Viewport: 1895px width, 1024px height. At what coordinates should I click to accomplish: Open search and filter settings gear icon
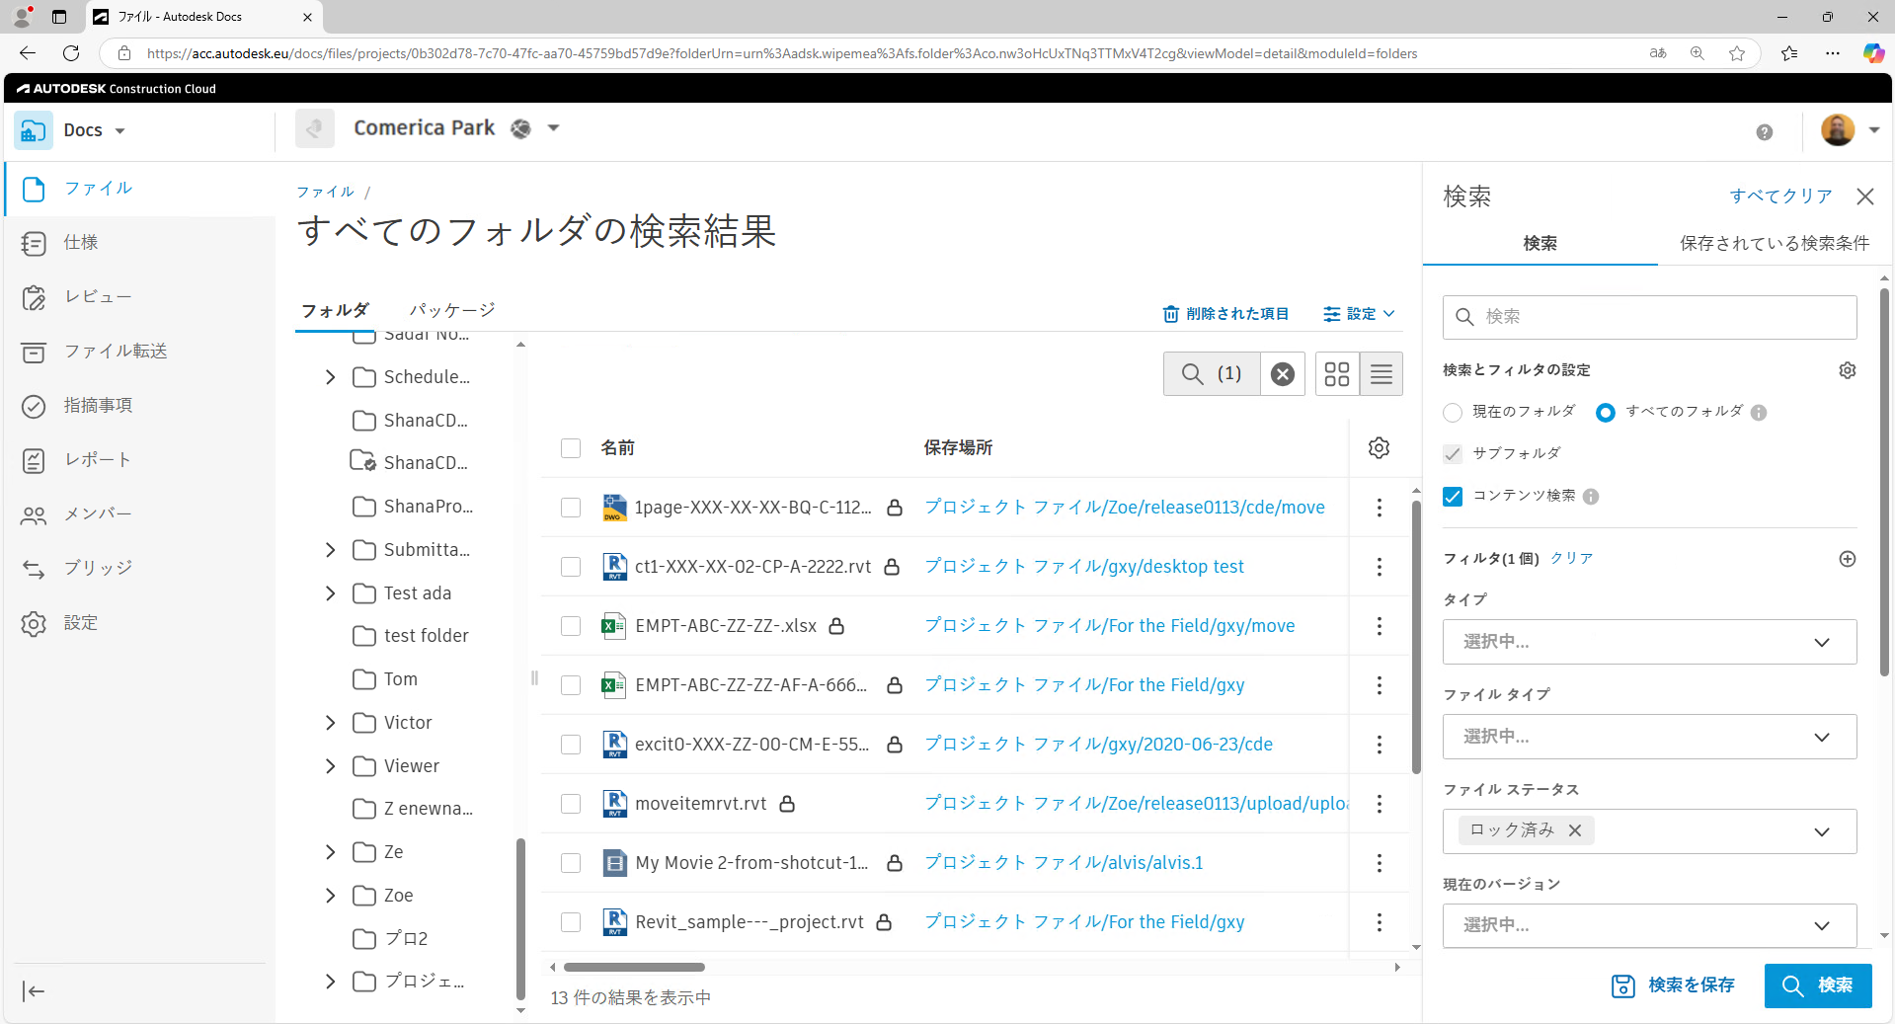tap(1847, 370)
